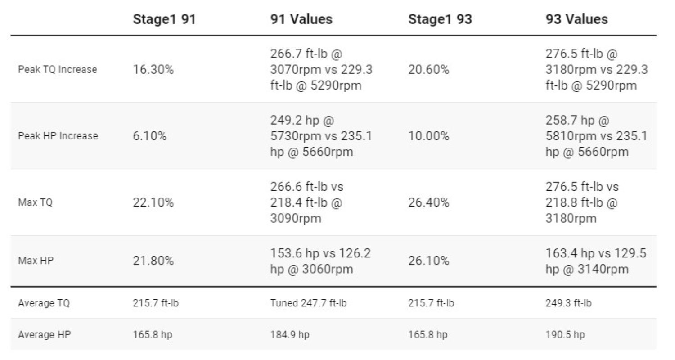Image resolution: width=675 pixels, height=360 pixels.
Task: Select the "93 Values" column header
Action: (x=576, y=19)
